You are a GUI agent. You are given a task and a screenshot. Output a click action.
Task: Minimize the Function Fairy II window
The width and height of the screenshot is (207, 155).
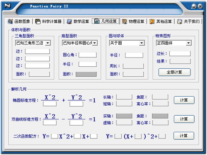pos(194,6)
